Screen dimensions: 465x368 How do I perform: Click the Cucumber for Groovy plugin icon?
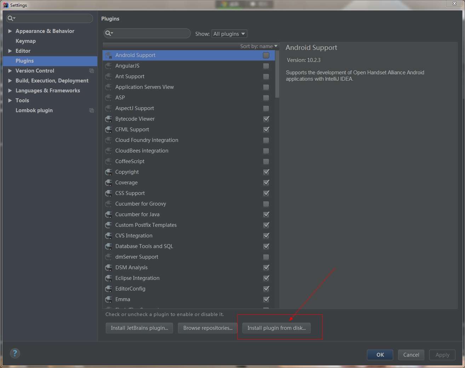point(109,204)
